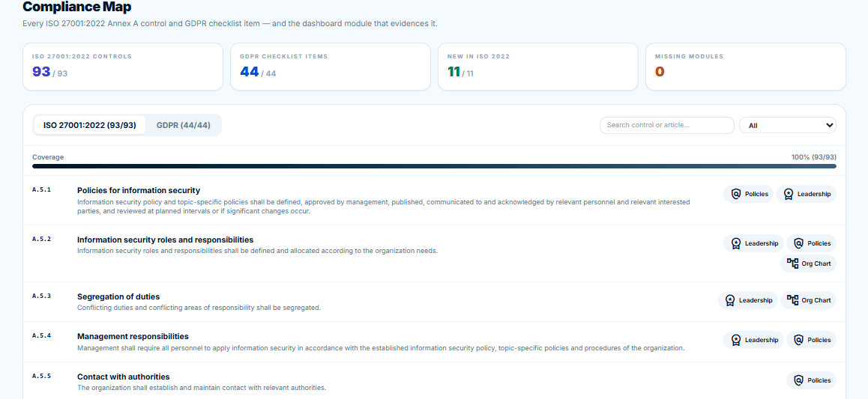Click control code A.5.5

(41, 376)
